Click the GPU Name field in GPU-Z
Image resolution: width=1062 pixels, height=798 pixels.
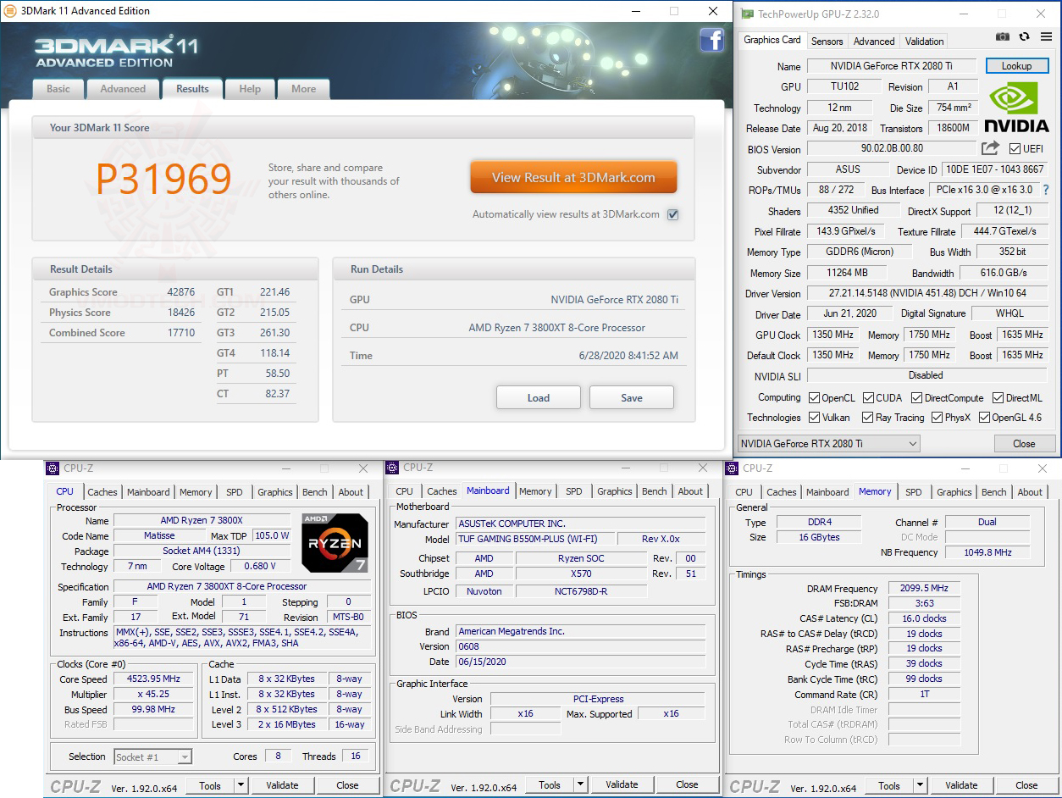[892, 66]
